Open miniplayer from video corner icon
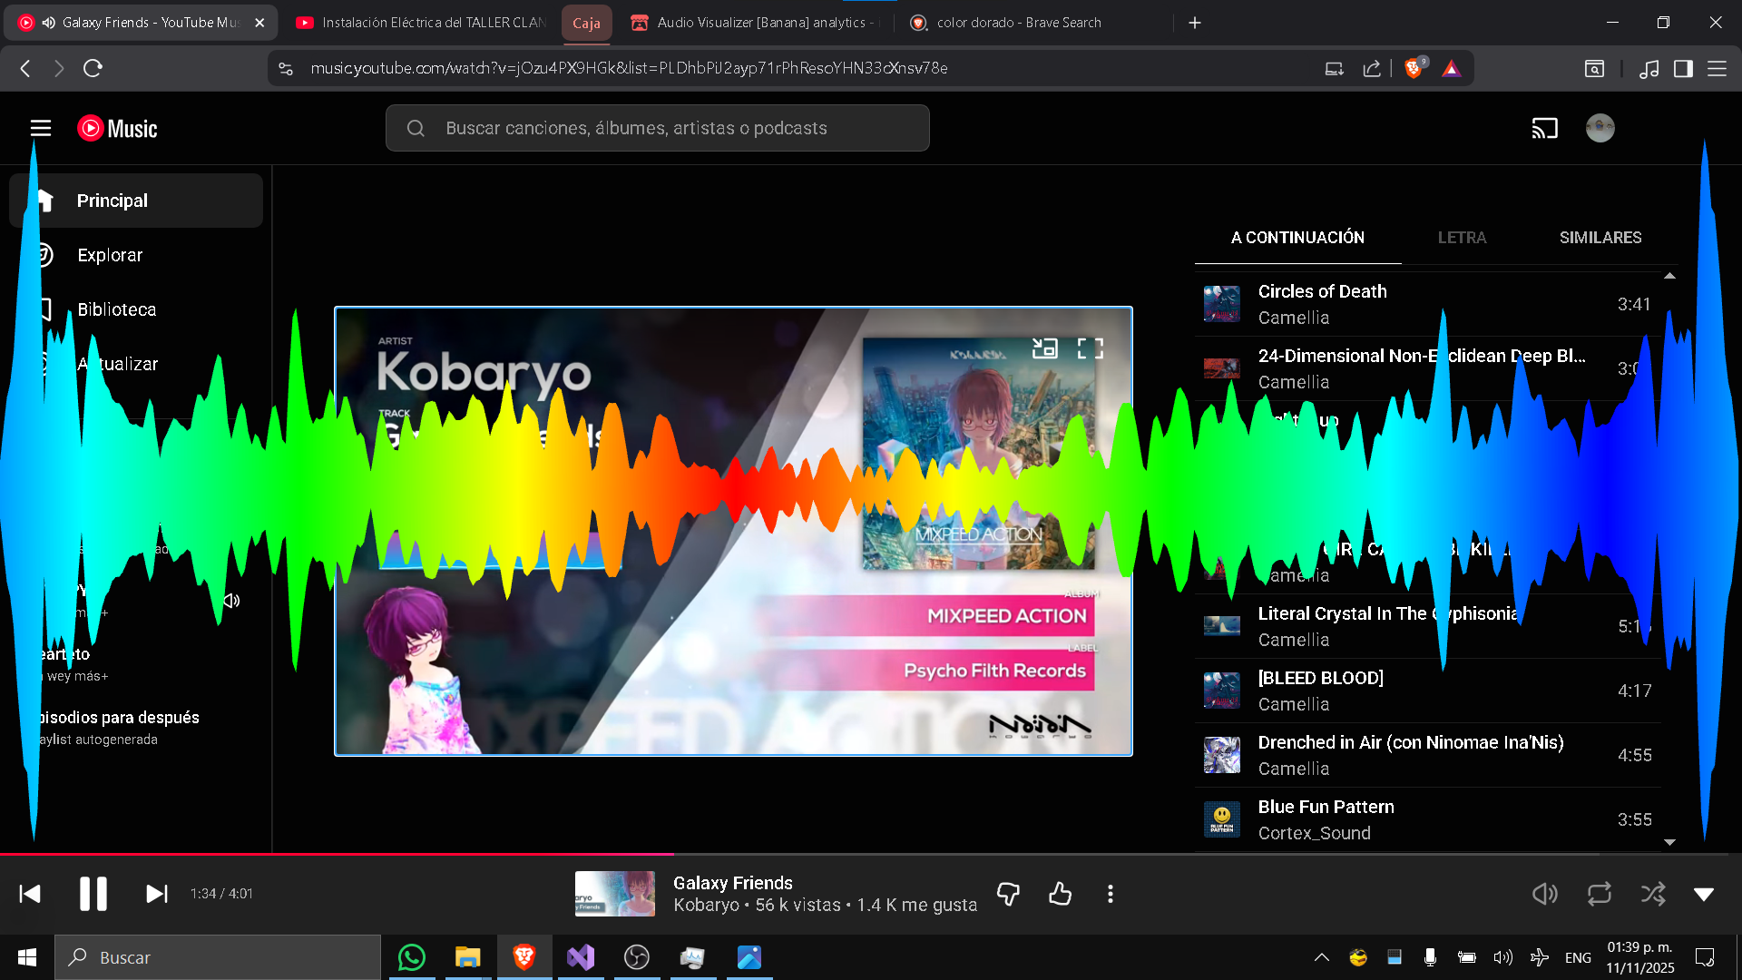Viewport: 1742px width, 980px height. tap(1044, 348)
